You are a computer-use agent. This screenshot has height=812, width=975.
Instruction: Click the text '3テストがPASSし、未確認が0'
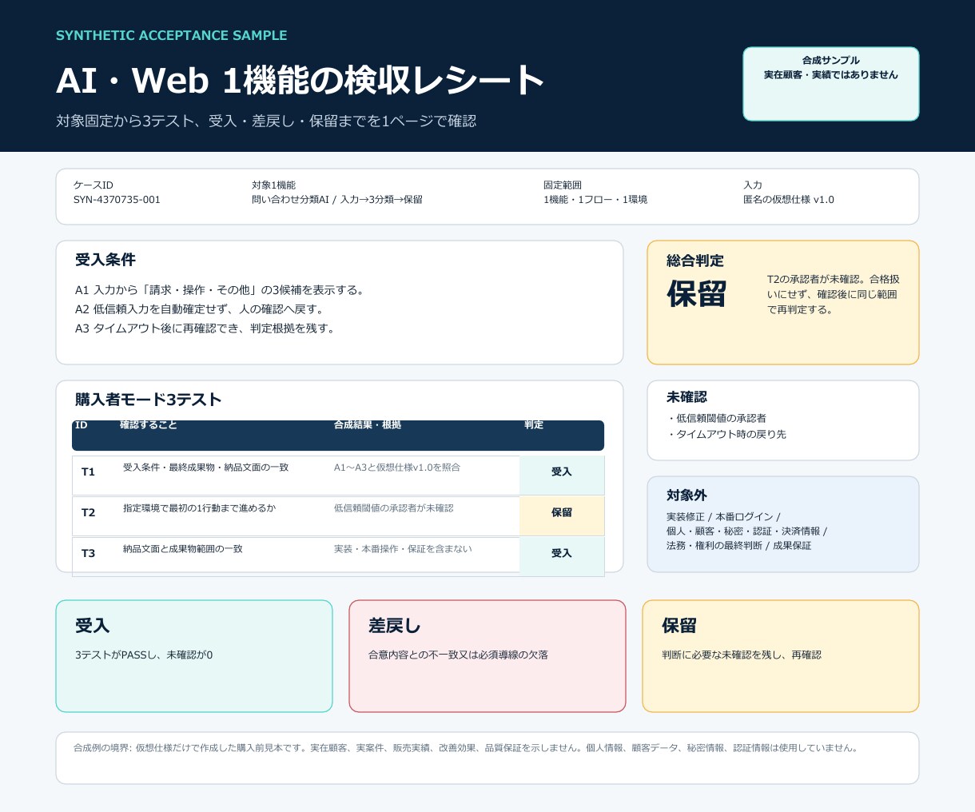tap(144, 655)
